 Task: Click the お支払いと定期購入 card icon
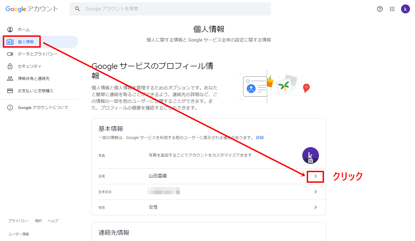pos(10,91)
